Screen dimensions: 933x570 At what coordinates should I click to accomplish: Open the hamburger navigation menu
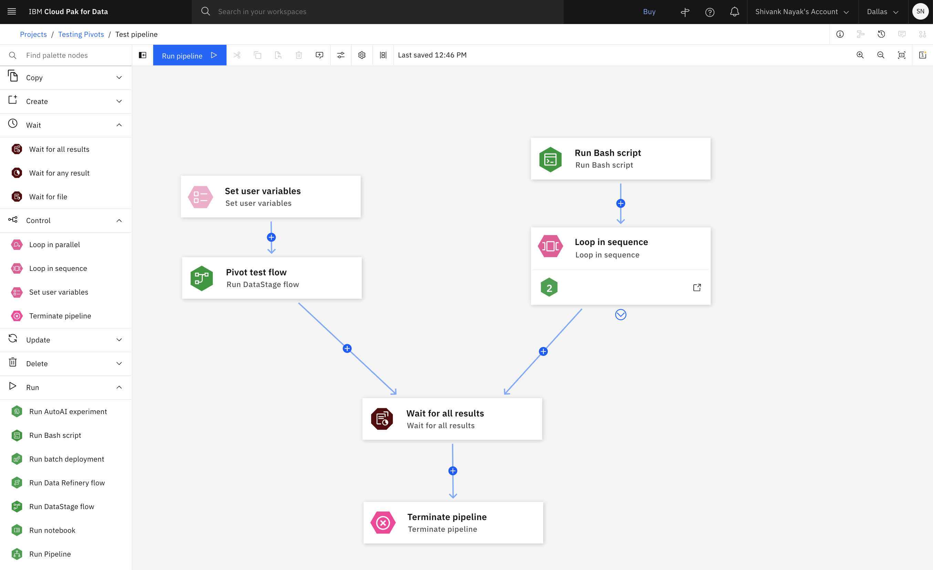(12, 12)
